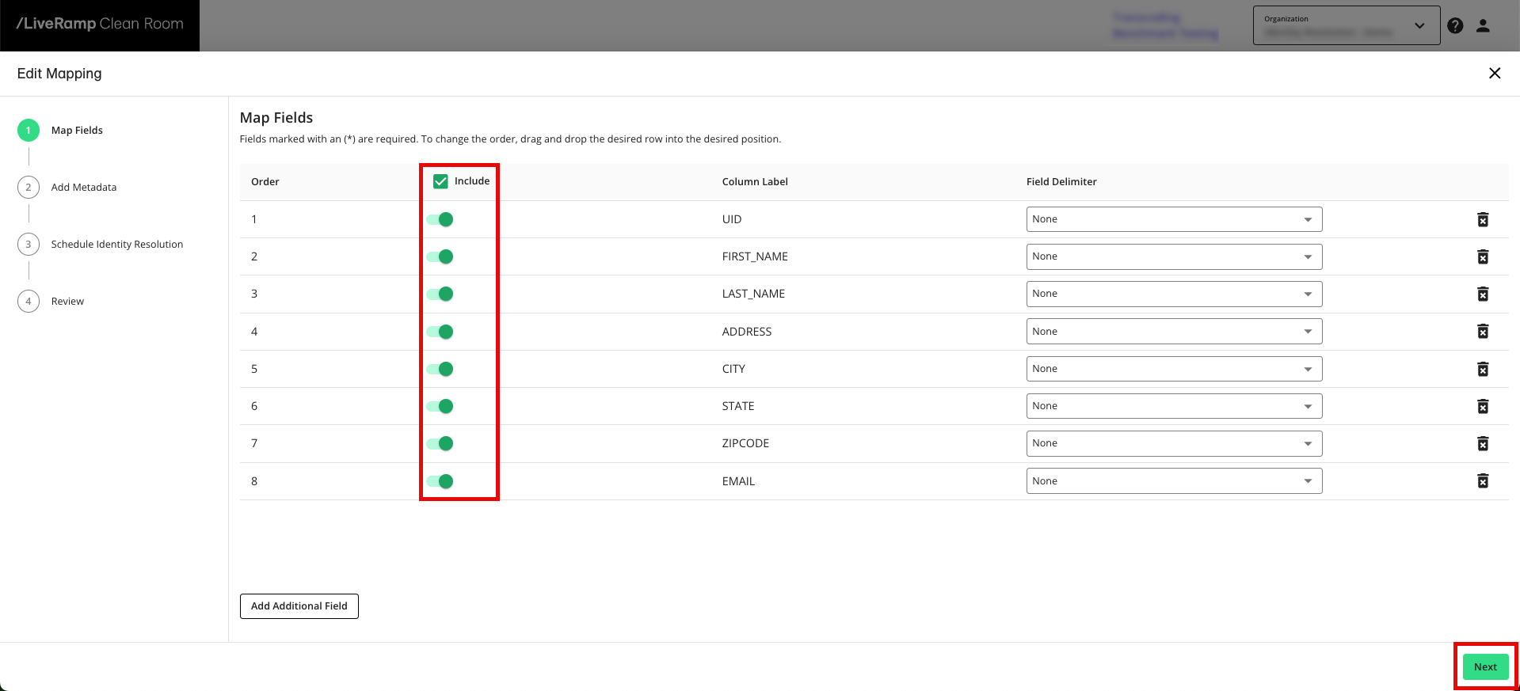
Task: Open Field Delimiter dropdown for UID
Action: click(1173, 219)
